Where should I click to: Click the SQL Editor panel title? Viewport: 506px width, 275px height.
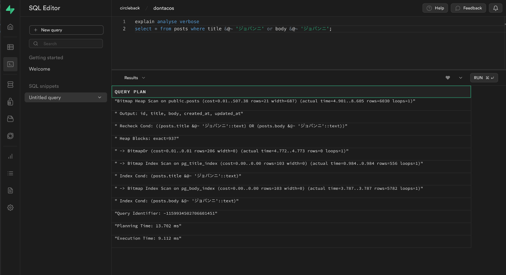coord(44,8)
